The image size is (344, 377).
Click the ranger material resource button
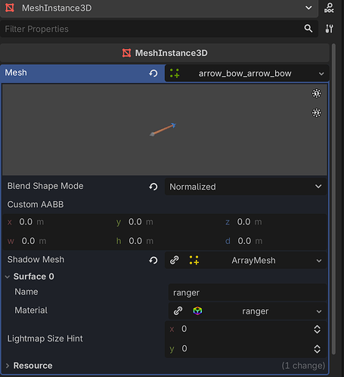(x=255, y=311)
